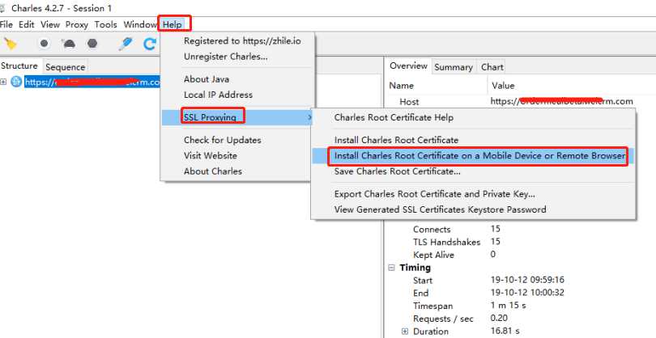Open the Edit menu

pos(27,24)
